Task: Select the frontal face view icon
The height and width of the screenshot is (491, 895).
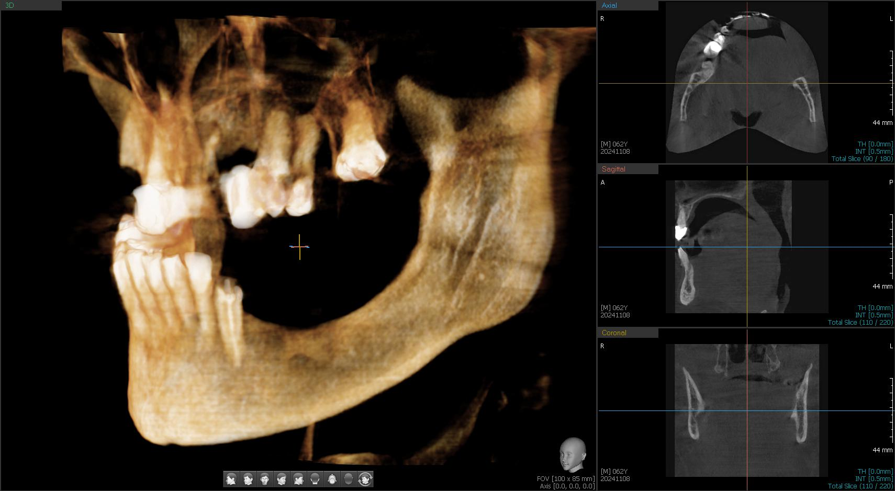Action: click(265, 479)
